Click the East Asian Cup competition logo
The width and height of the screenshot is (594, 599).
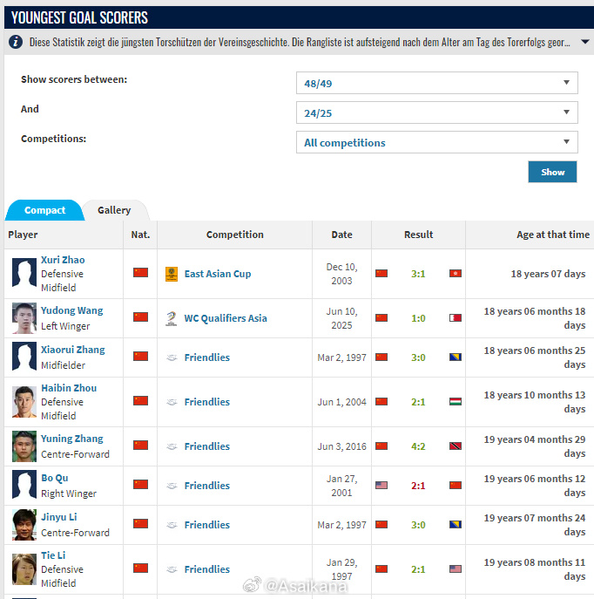[172, 274]
